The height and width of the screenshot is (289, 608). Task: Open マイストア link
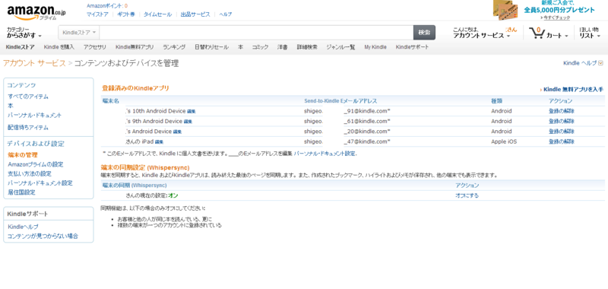pyautogui.click(x=97, y=14)
